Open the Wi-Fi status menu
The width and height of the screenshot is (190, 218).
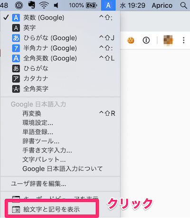pyautogui.click(x=44, y=5)
